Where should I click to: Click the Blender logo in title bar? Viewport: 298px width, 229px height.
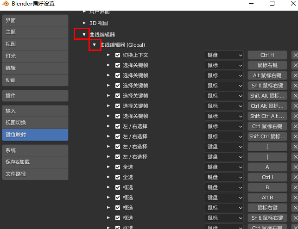click(6, 3)
